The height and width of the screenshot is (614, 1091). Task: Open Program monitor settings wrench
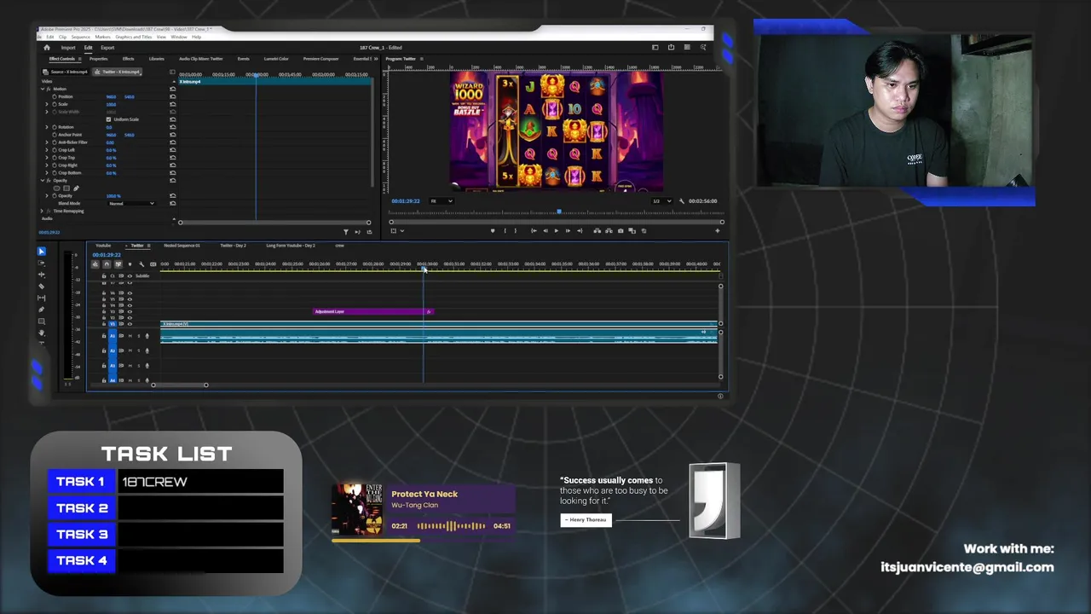(682, 201)
